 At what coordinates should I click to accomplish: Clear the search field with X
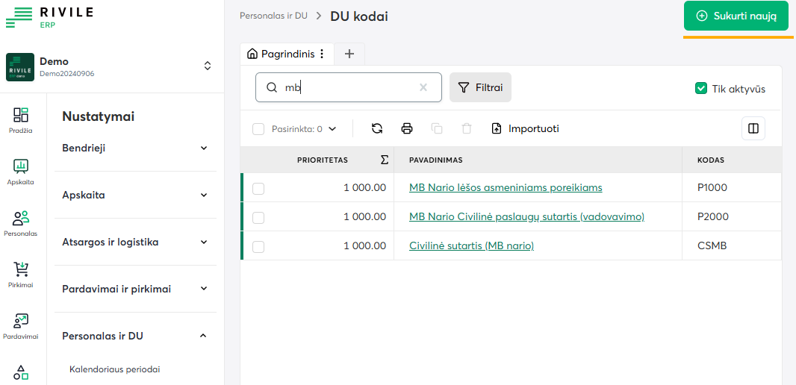coord(423,87)
